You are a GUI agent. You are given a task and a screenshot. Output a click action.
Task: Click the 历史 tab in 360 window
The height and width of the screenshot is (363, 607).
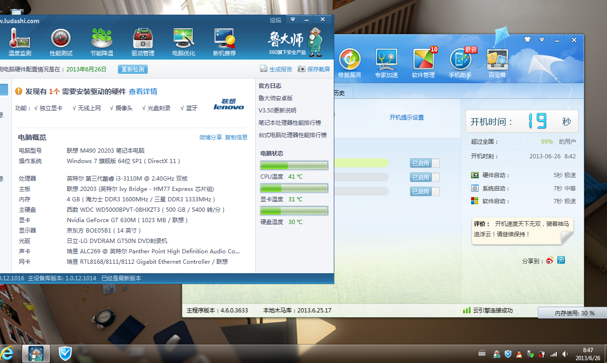(x=339, y=93)
